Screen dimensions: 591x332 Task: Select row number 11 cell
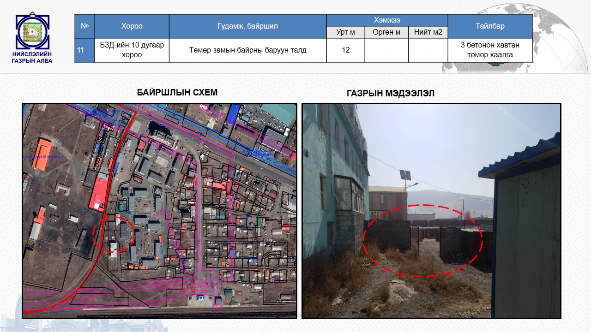pyautogui.click(x=84, y=50)
